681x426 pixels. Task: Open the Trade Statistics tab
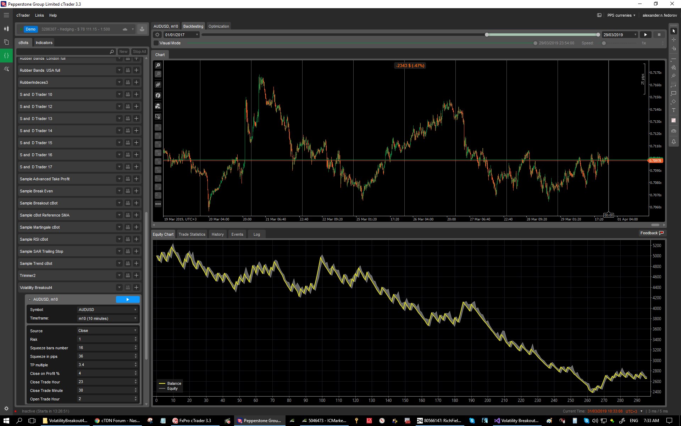[192, 234]
